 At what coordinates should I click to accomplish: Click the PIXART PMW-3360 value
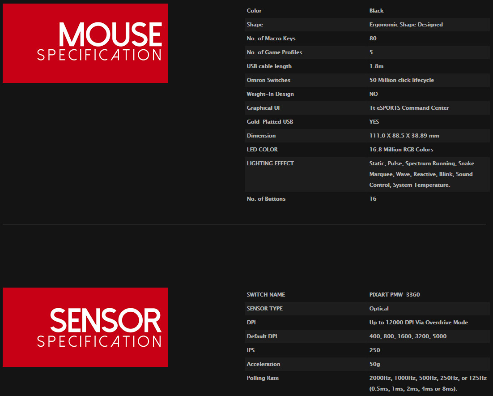pos(395,295)
